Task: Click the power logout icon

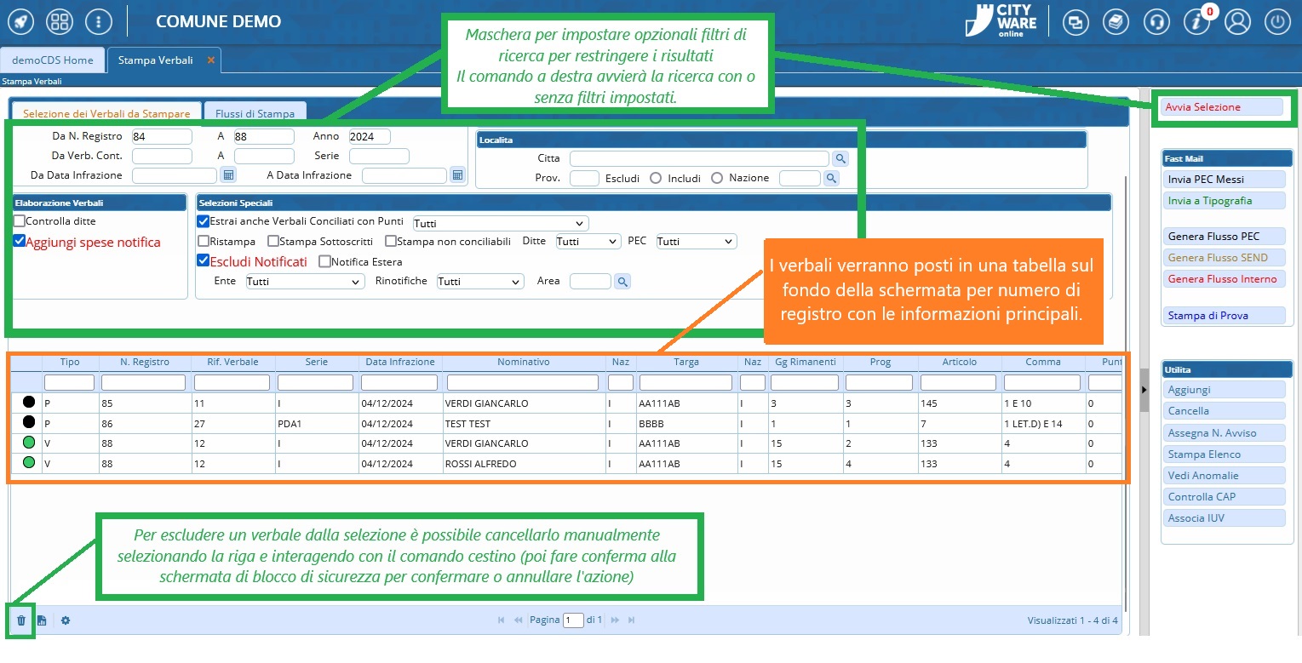Action: click(1277, 22)
